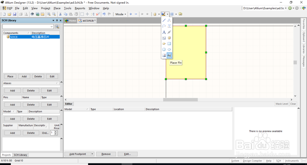
Task: Select the Place Line drawing tool
Action: 164,20
